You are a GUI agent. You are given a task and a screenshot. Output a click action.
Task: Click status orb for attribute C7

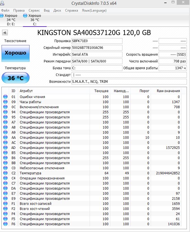click(x=5, y=183)
